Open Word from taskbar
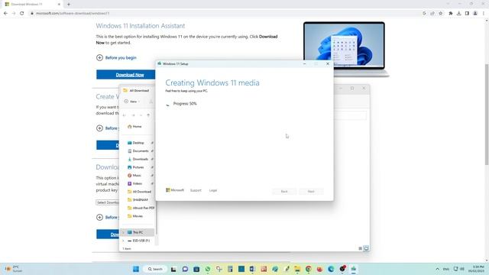The width and height of the screenshot is (489, 275). 252,269
